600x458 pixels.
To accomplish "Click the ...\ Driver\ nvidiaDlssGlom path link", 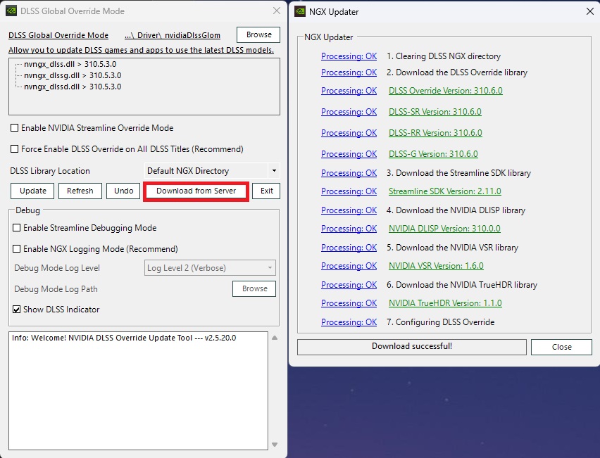I will pyautogui.click(x=173, y=35).
